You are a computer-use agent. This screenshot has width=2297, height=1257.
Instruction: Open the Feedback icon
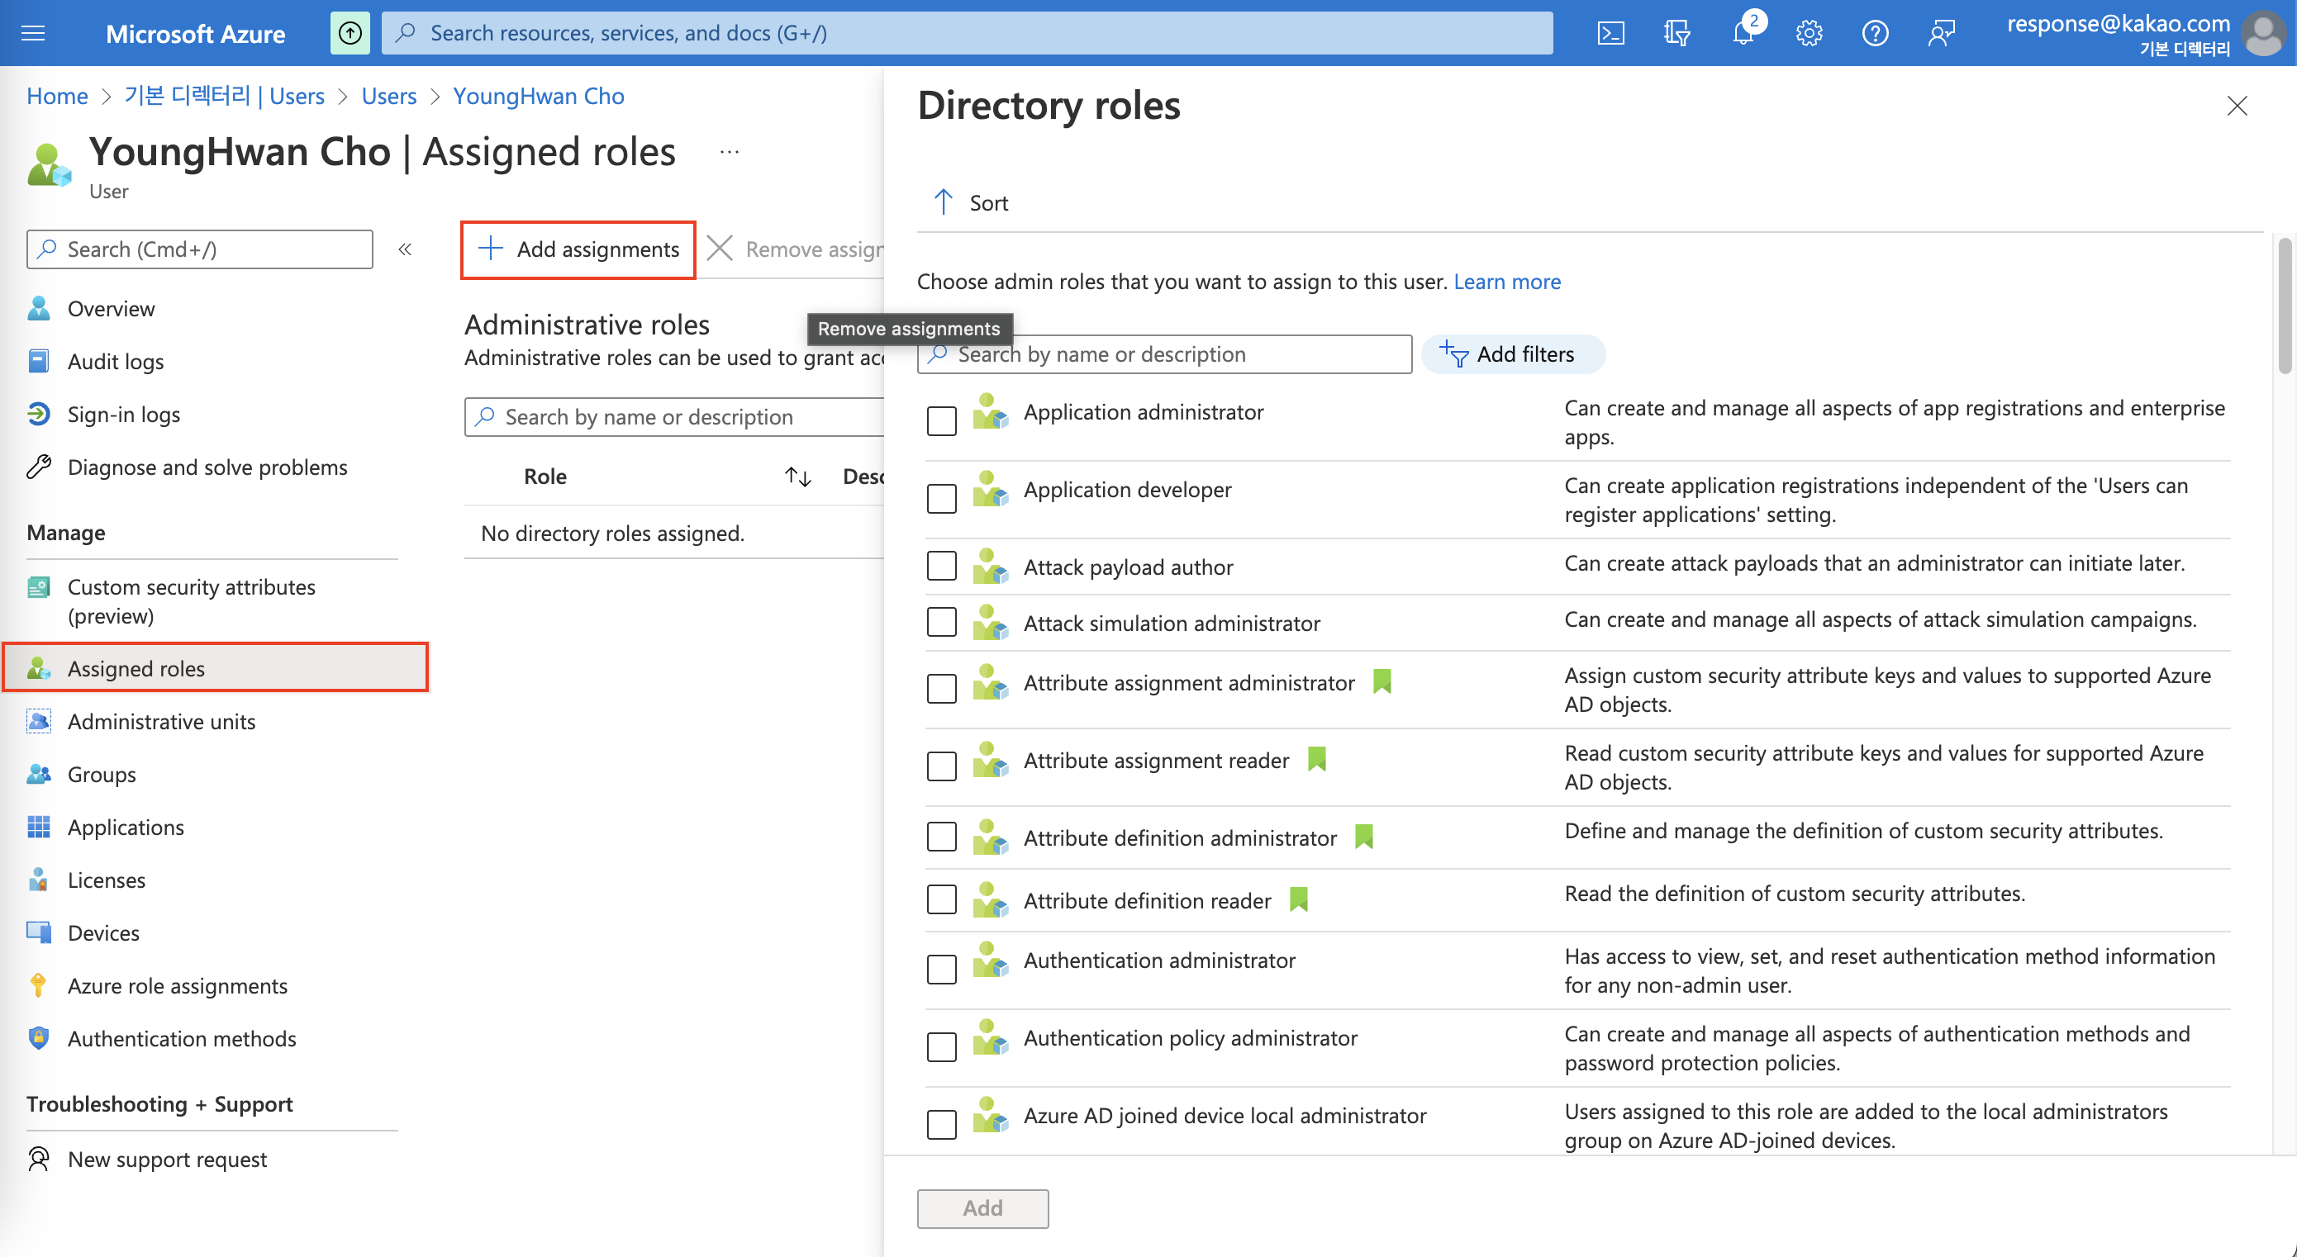1941,33
